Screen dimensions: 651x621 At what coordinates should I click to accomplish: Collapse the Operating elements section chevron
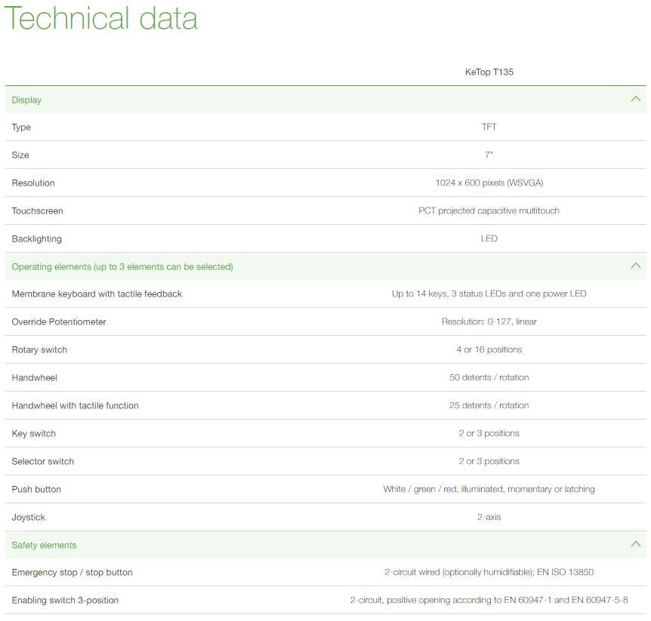click(x=635, y=266)
